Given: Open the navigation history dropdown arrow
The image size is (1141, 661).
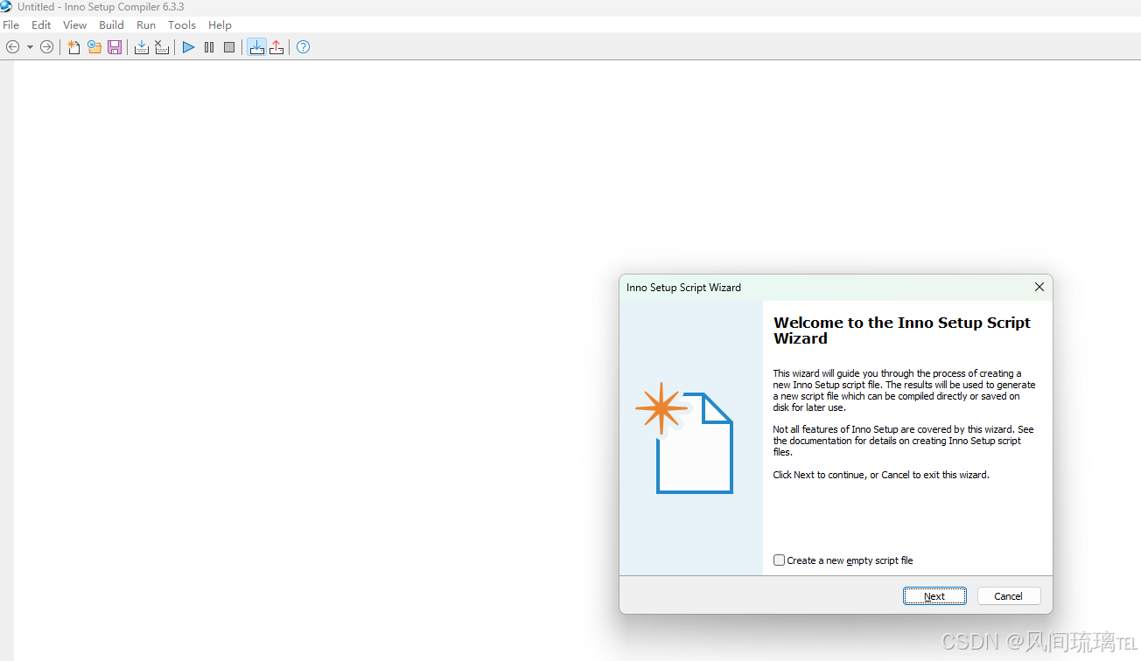Looking at the screenshot, I should (30, 47).
